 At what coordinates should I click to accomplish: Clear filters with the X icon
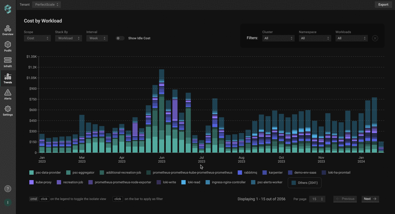[x=375, y=38]
